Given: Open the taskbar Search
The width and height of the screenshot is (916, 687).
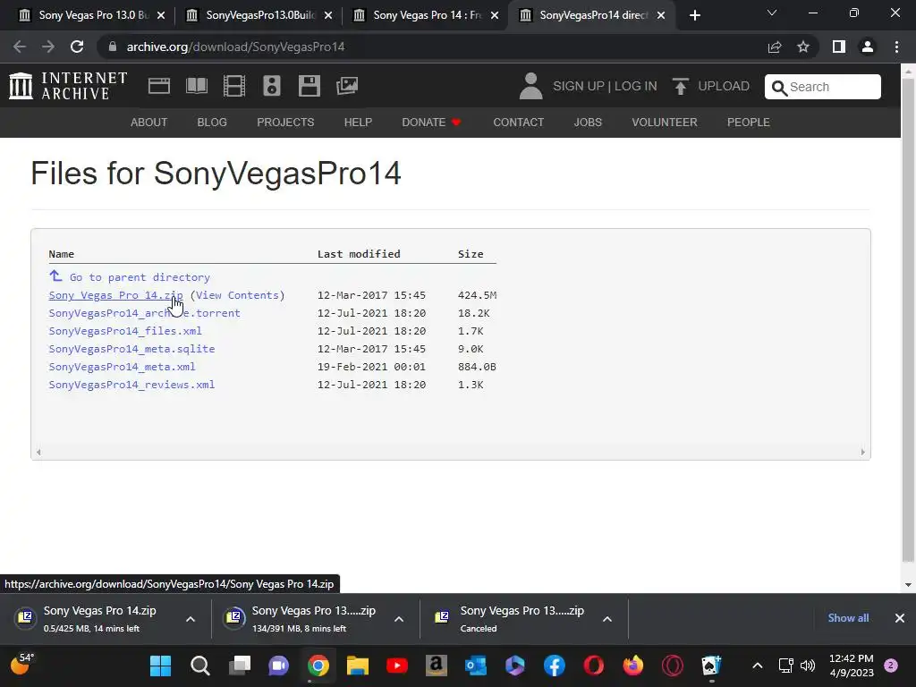Looking at the screenshot, I should (199, 666).
